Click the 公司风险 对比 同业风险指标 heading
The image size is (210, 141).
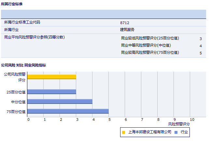point(23,65)
